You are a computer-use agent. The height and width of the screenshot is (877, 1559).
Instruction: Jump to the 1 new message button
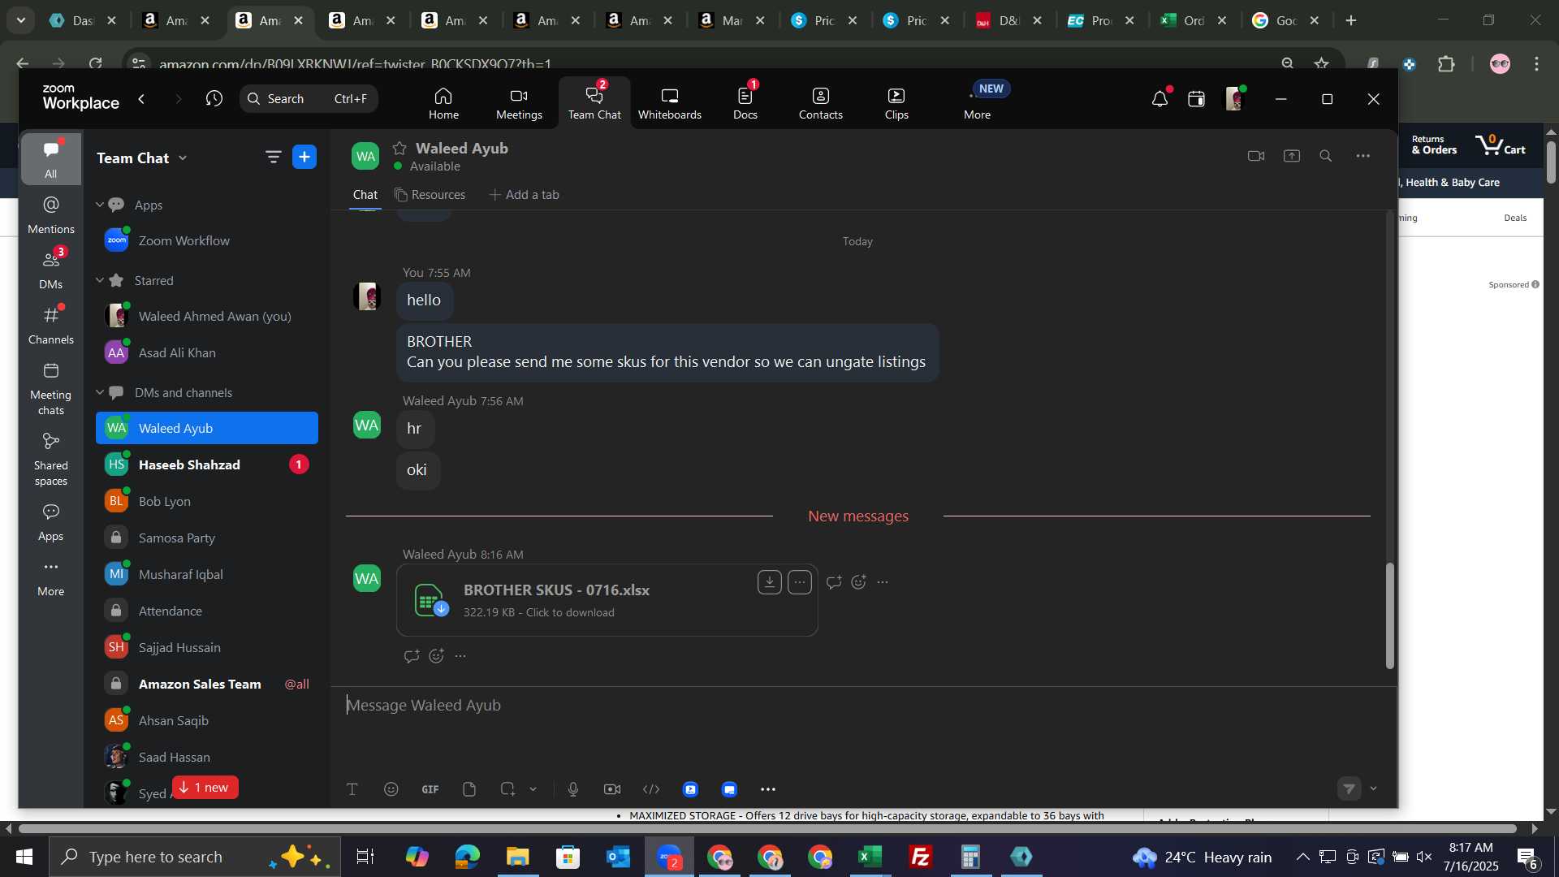pyautogui.click(x=205, y=787)
